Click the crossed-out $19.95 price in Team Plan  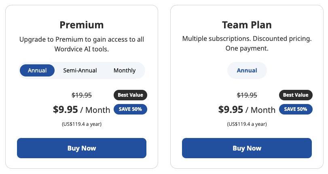[x=247, y=95]
